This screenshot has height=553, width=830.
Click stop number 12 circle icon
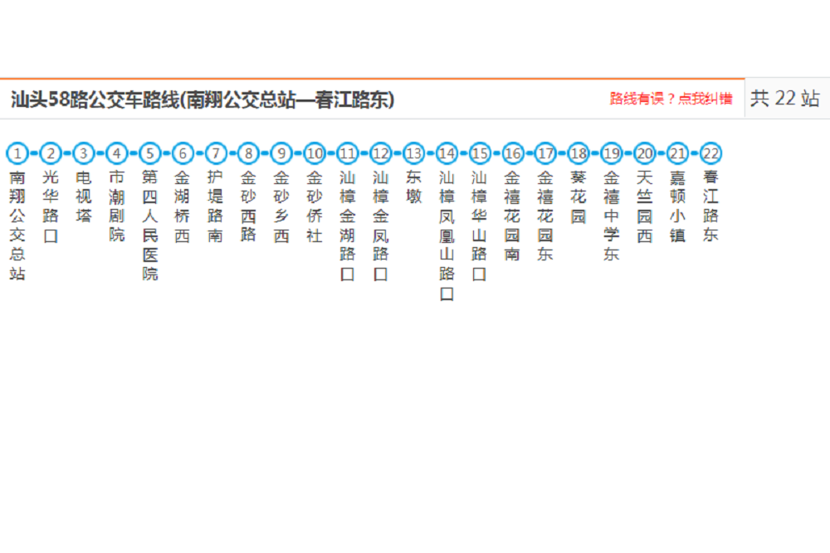pyautogui.click(x=381, y=153)
